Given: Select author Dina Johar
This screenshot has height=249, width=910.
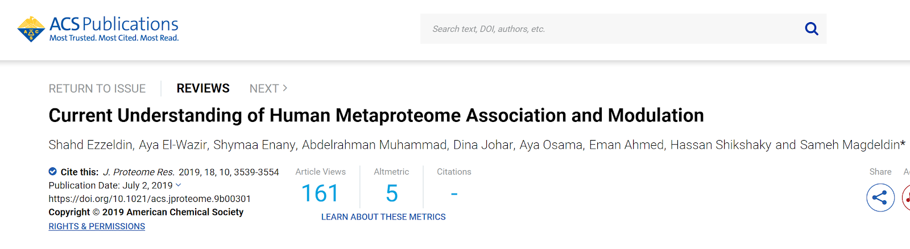Looking at the screenshot, I should point(483,145).
